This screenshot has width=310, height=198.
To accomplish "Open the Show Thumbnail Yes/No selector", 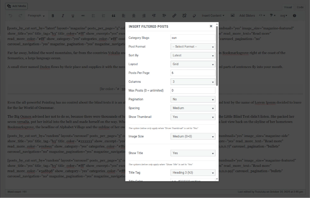I will coord(193,117).
